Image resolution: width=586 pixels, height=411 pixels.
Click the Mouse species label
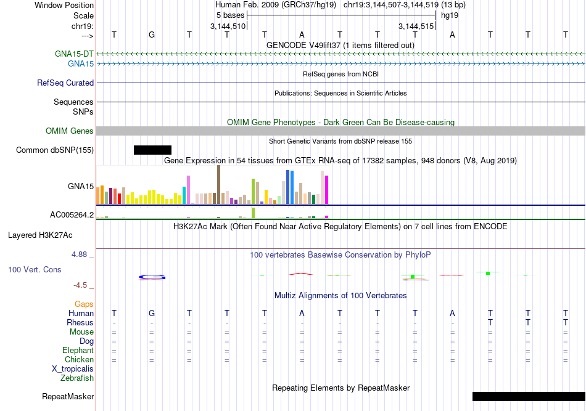click(81, 332)
